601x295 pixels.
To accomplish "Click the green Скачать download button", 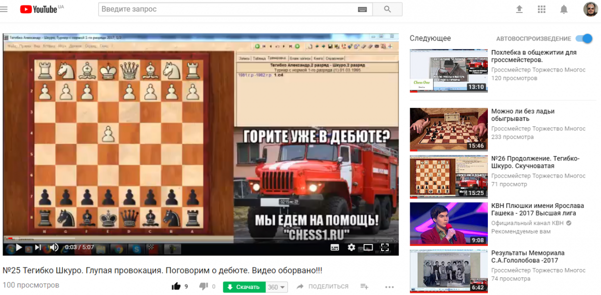I will pyautogui.click(x=244, y=287).
